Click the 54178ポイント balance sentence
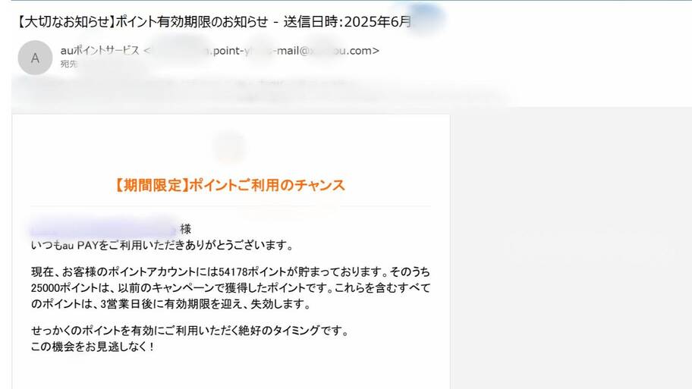The width and height of the screenshot is (692, 389). pos(231,271)
